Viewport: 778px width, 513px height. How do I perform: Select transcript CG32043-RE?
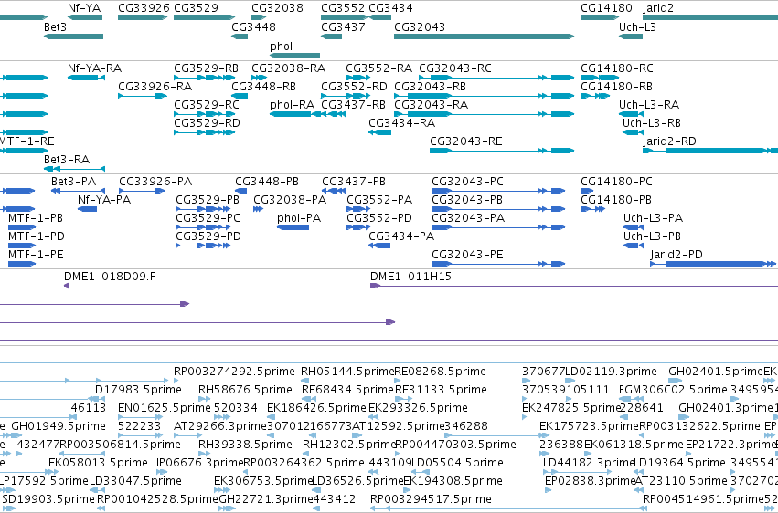click(466, 141)
